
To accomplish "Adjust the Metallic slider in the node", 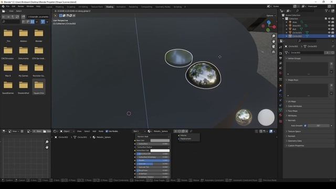I will [x=153, y=161].
